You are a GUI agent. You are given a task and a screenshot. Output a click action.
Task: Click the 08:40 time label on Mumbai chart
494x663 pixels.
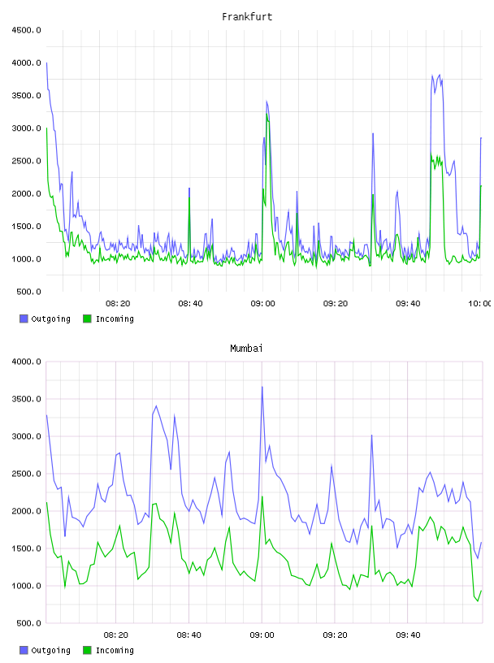(189, 635)
